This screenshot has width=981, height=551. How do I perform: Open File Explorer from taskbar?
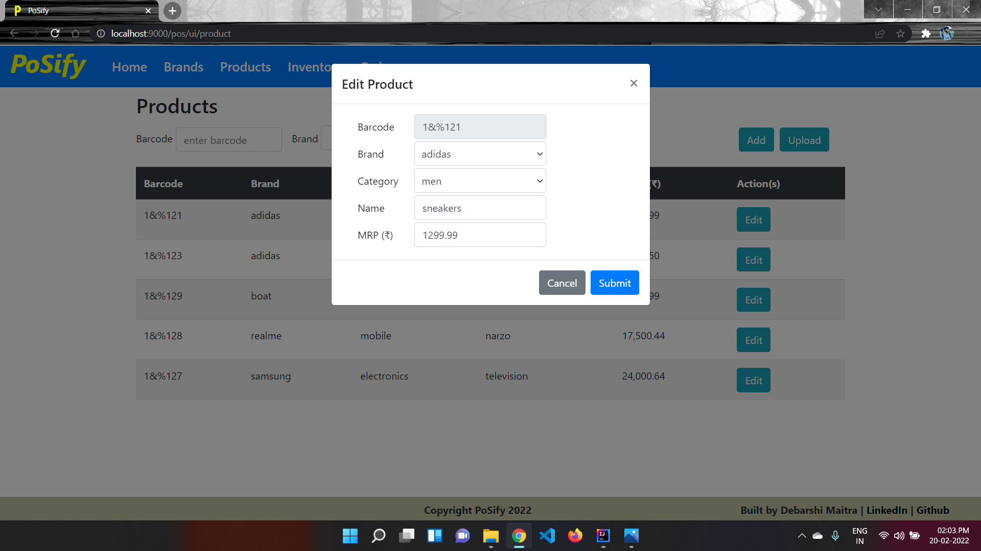[x=491, y=536]
